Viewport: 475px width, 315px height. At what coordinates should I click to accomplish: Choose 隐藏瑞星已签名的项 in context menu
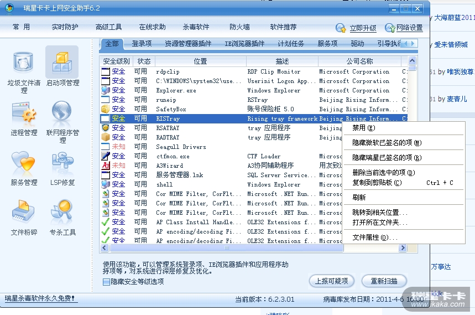coord(404,158)
